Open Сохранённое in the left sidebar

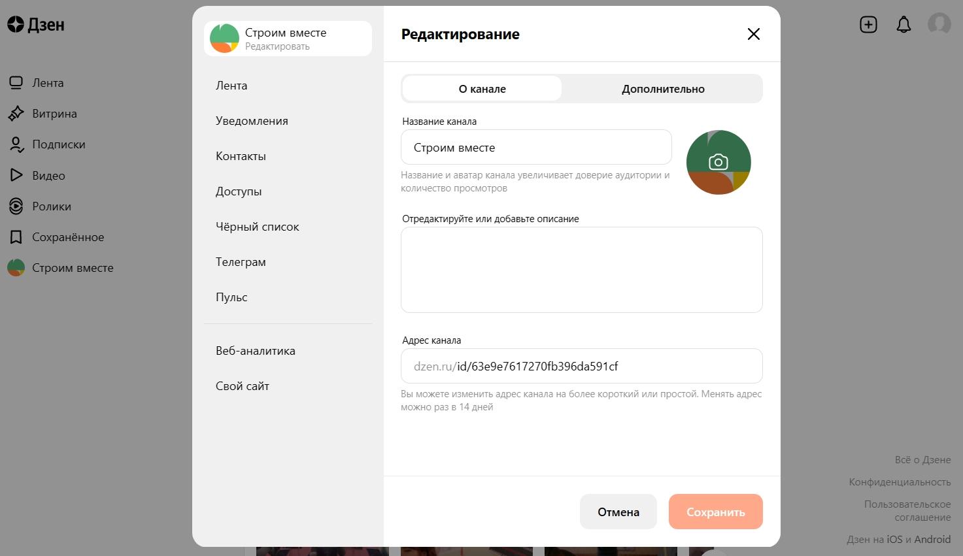click(x=68, y=237)
